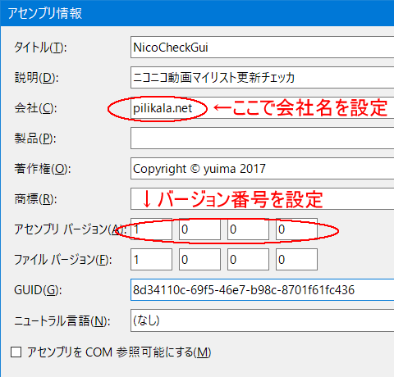394x377 pixels.
Task: Click the assembly version minor number box
Action: pyautogui.click(x=199, y=229)
